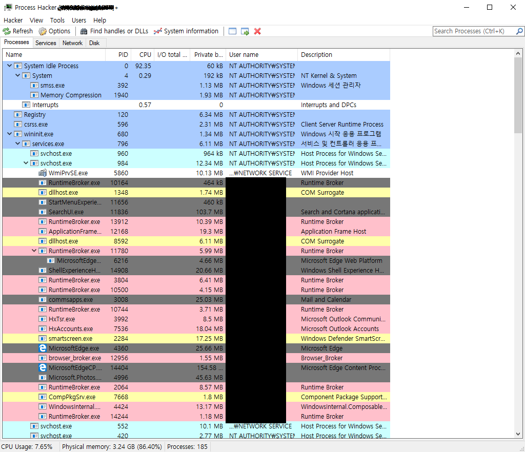The height and width of the screenshot is (452, 525).
Task: Open the Users menu
Action: point(79,20)
